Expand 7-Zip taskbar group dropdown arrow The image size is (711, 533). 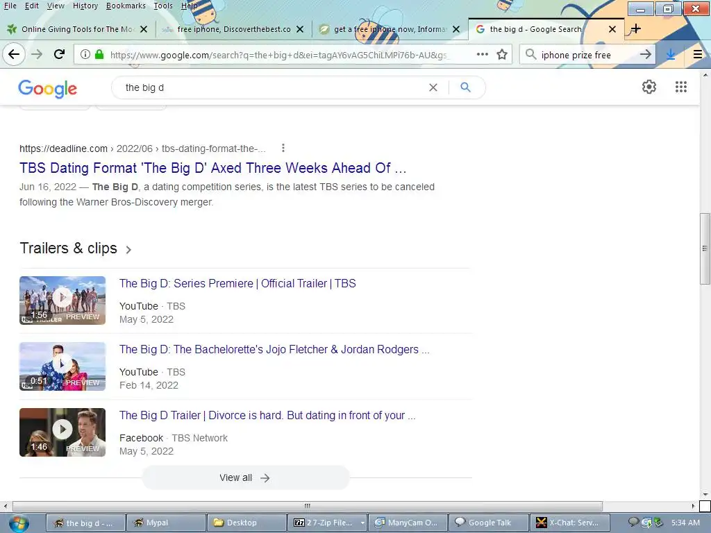(362, 523)
